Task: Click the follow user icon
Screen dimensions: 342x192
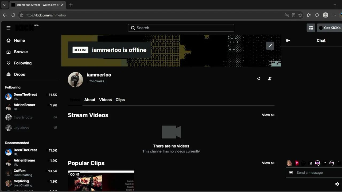Action: (x=270, y=79)
